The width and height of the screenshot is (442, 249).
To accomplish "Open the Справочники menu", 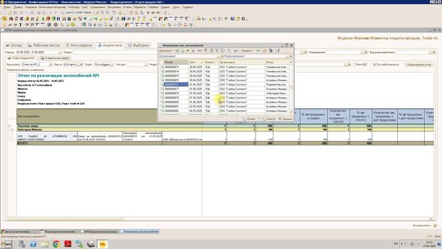I will click(98, 7).
